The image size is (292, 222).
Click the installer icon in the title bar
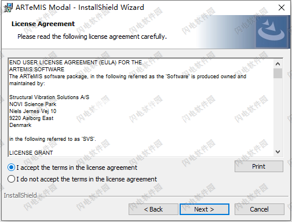[x=8, y=8]
